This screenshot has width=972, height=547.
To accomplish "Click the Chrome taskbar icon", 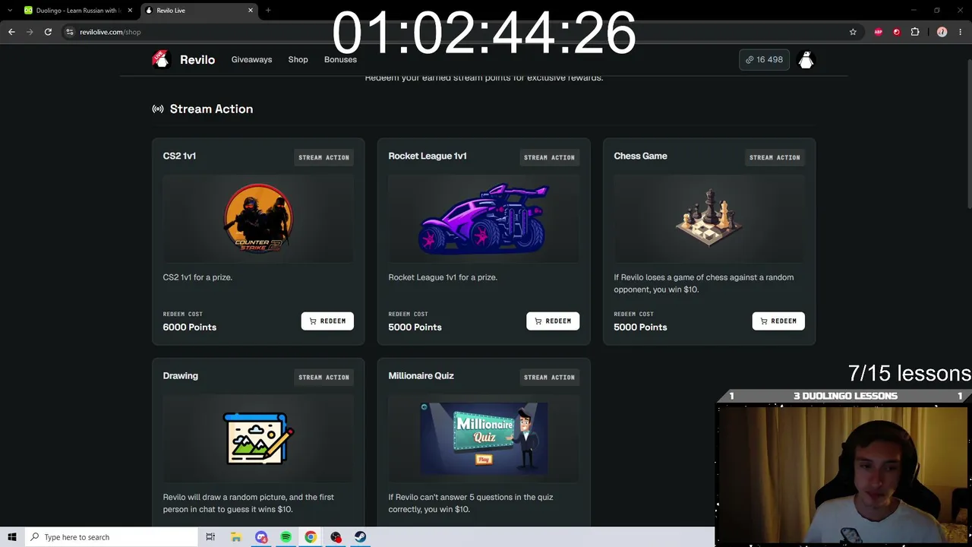I will tap(311, 537).
